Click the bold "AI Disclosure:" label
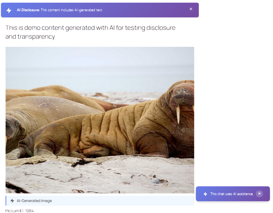Viewport: 273px width, 213px height. click(28, 10)
